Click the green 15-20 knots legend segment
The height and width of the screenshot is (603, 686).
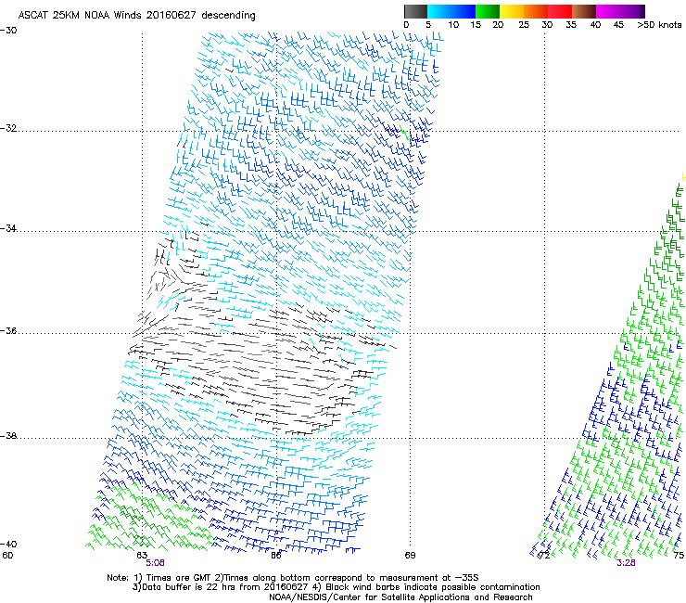coord(488,11)
